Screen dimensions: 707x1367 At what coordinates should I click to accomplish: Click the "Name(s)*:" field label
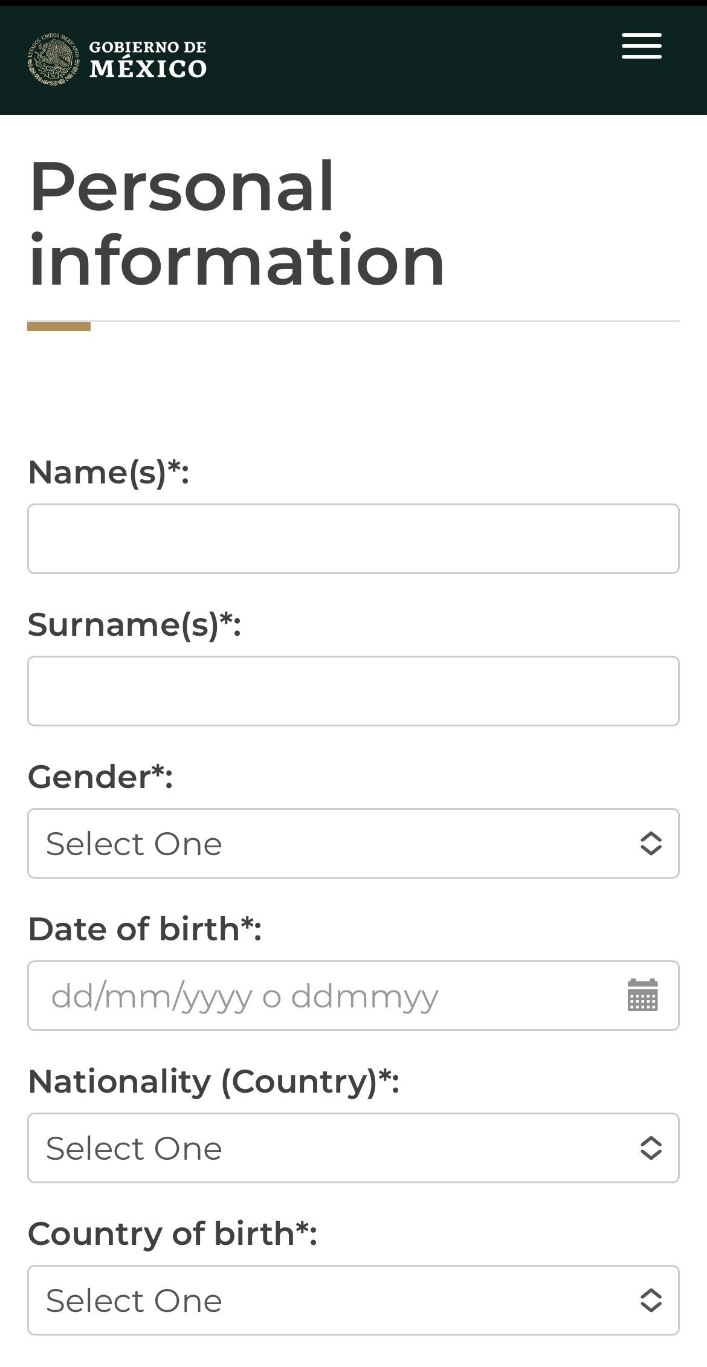[x=109, y=472]
